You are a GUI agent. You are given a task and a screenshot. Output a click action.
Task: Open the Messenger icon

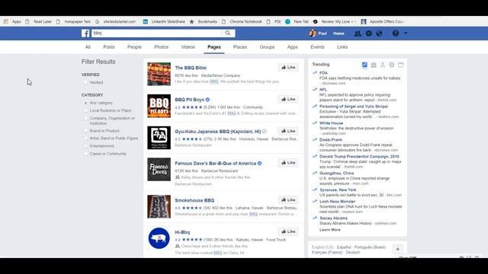click(369, 33)
